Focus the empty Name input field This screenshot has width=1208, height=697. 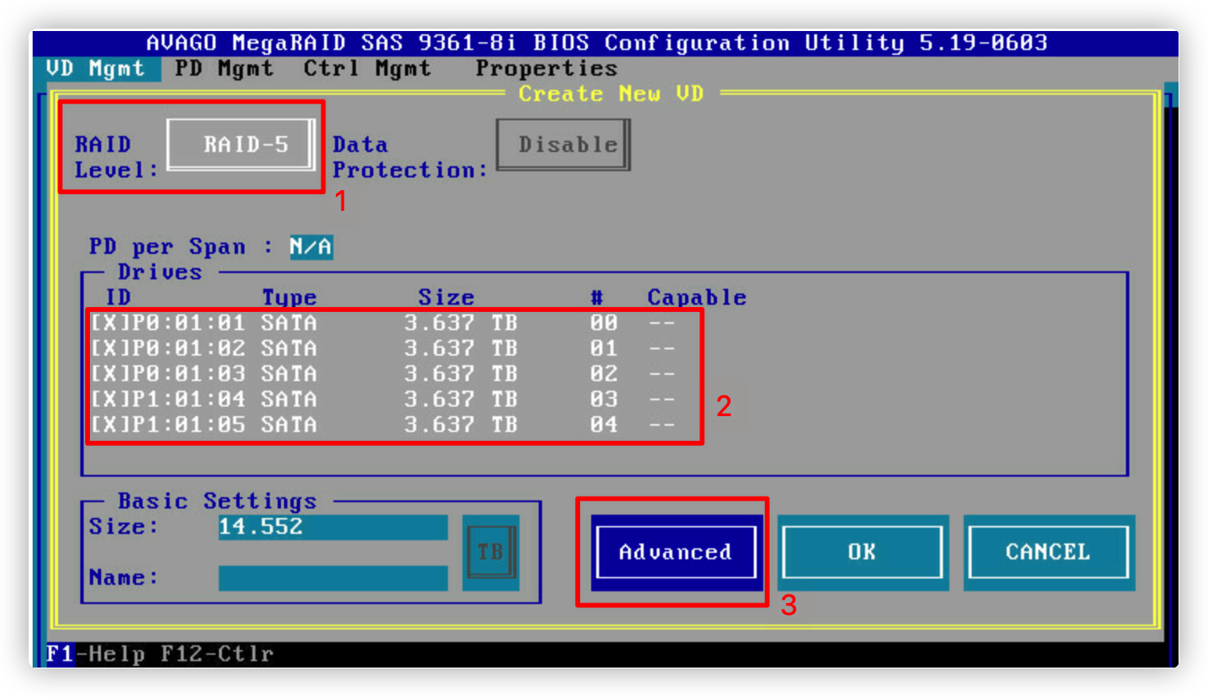click(x=333, y=578)
